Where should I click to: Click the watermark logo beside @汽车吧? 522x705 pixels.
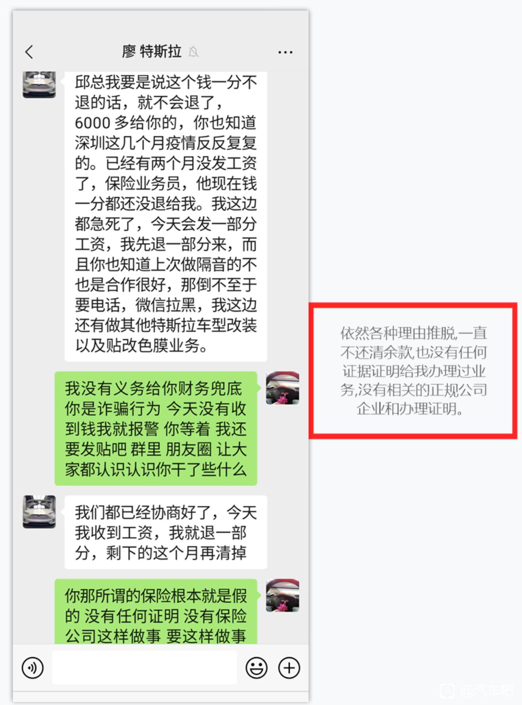point(448,690)
